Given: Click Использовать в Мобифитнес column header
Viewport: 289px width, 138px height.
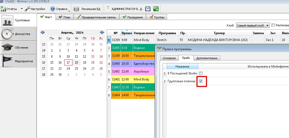Looking at the screenshot, I should click(244, 66).
